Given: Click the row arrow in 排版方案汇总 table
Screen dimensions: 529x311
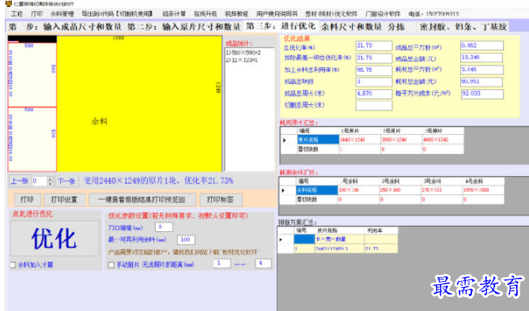Looking at the screenshot, I should 281,240.
